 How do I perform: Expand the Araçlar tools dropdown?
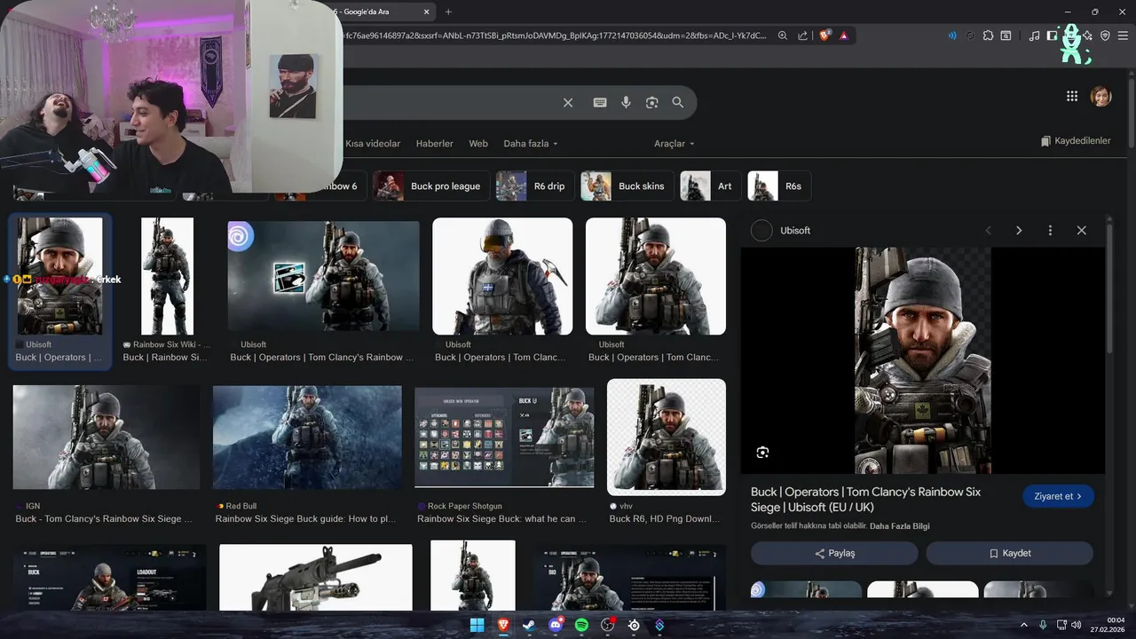(x=674, y=144)
